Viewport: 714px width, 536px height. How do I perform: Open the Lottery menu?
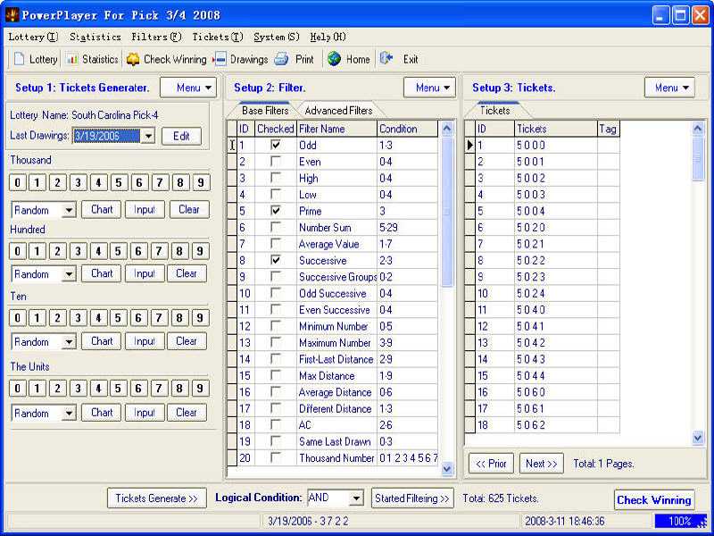click(x=33, y=37)
